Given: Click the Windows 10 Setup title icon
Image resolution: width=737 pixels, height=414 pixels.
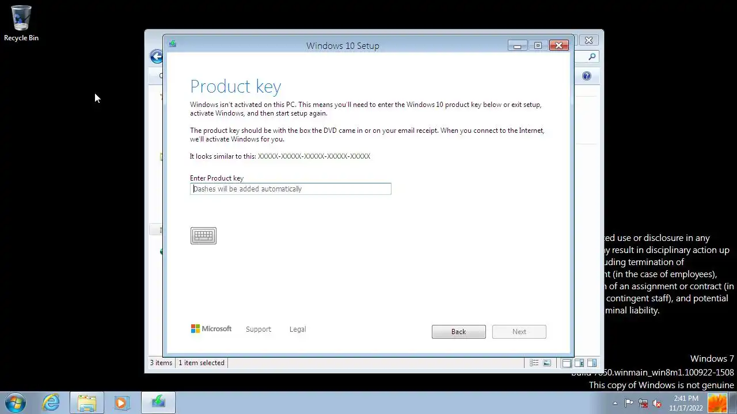Looking at the screenshot, I should tap(173, 44).
